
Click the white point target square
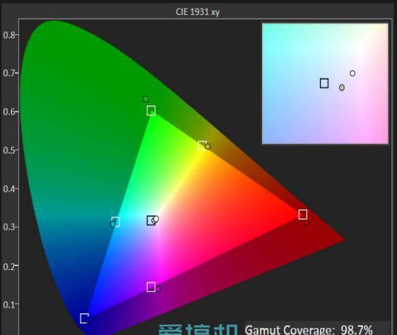[151, 220]
